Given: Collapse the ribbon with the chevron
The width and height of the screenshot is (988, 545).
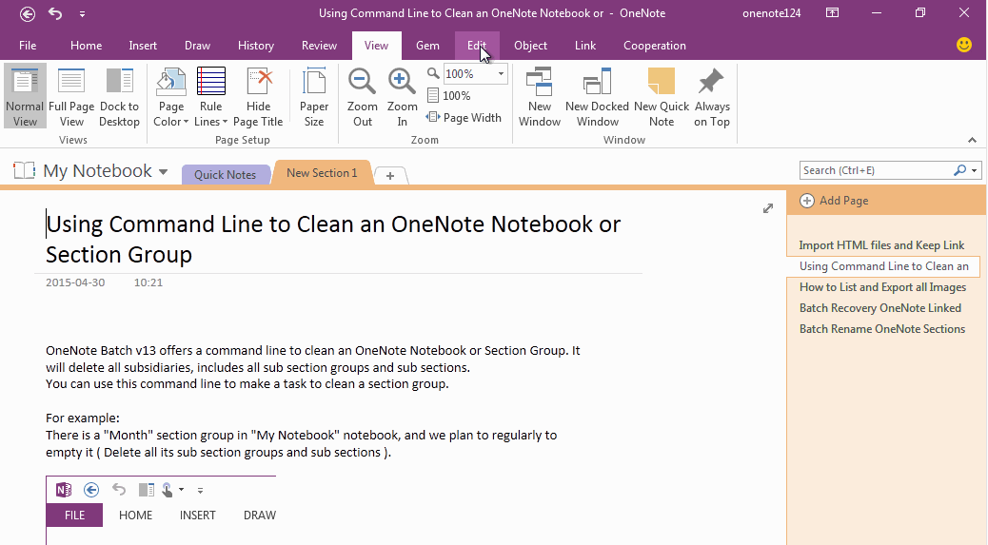Looking at the screenshot, I should [972, 140].
